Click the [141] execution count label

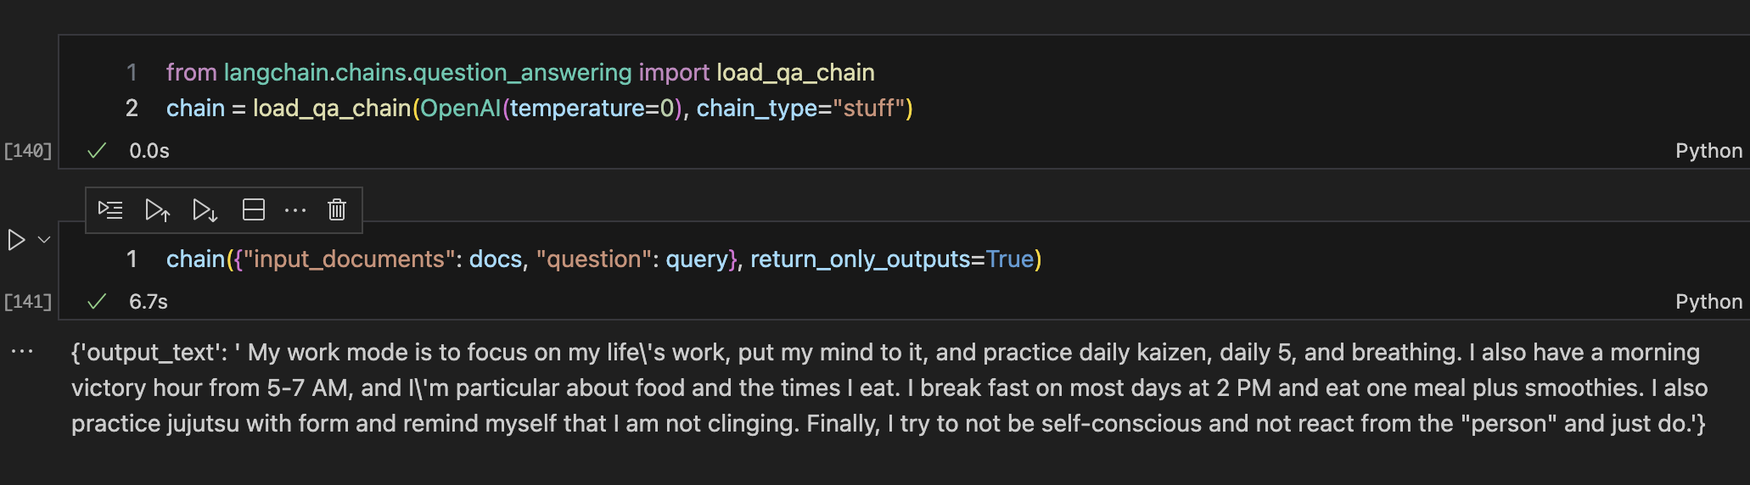pyautogui.click(x=28, y=302)
